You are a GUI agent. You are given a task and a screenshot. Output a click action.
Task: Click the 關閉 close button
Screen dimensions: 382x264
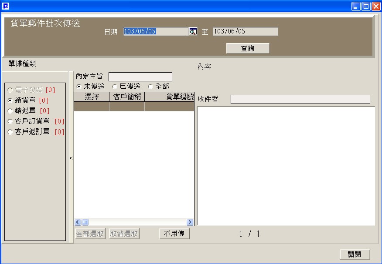pos(355,254)
